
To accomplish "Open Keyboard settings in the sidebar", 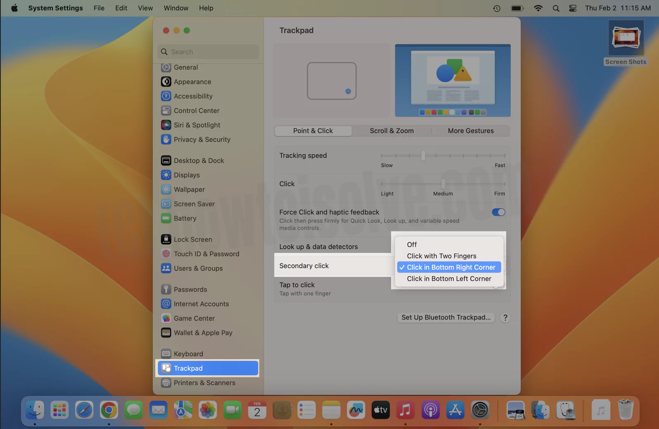I will [208, 354].
